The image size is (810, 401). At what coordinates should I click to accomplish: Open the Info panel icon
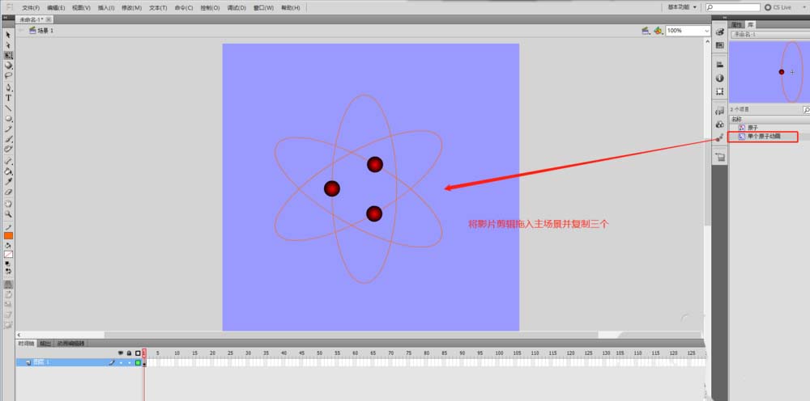tap(720, 78)
